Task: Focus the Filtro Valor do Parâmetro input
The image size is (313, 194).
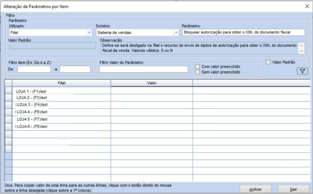Action: pyautogui.click(x=143, y=69)
